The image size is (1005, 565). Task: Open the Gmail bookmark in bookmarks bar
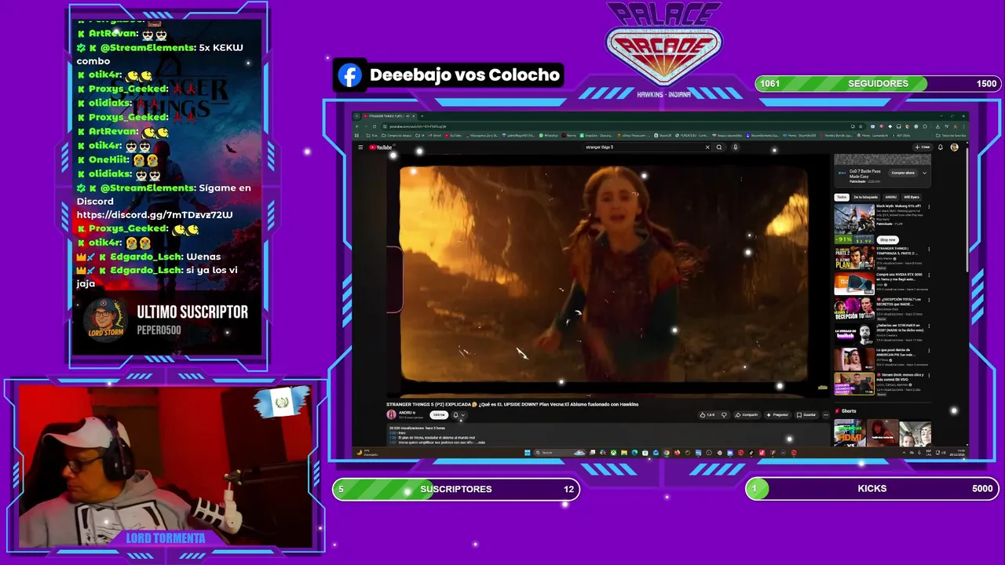point(435,135)
